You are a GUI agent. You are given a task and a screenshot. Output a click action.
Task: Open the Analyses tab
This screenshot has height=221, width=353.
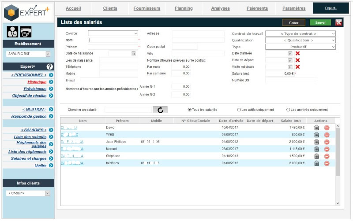(x=220, y=8)
